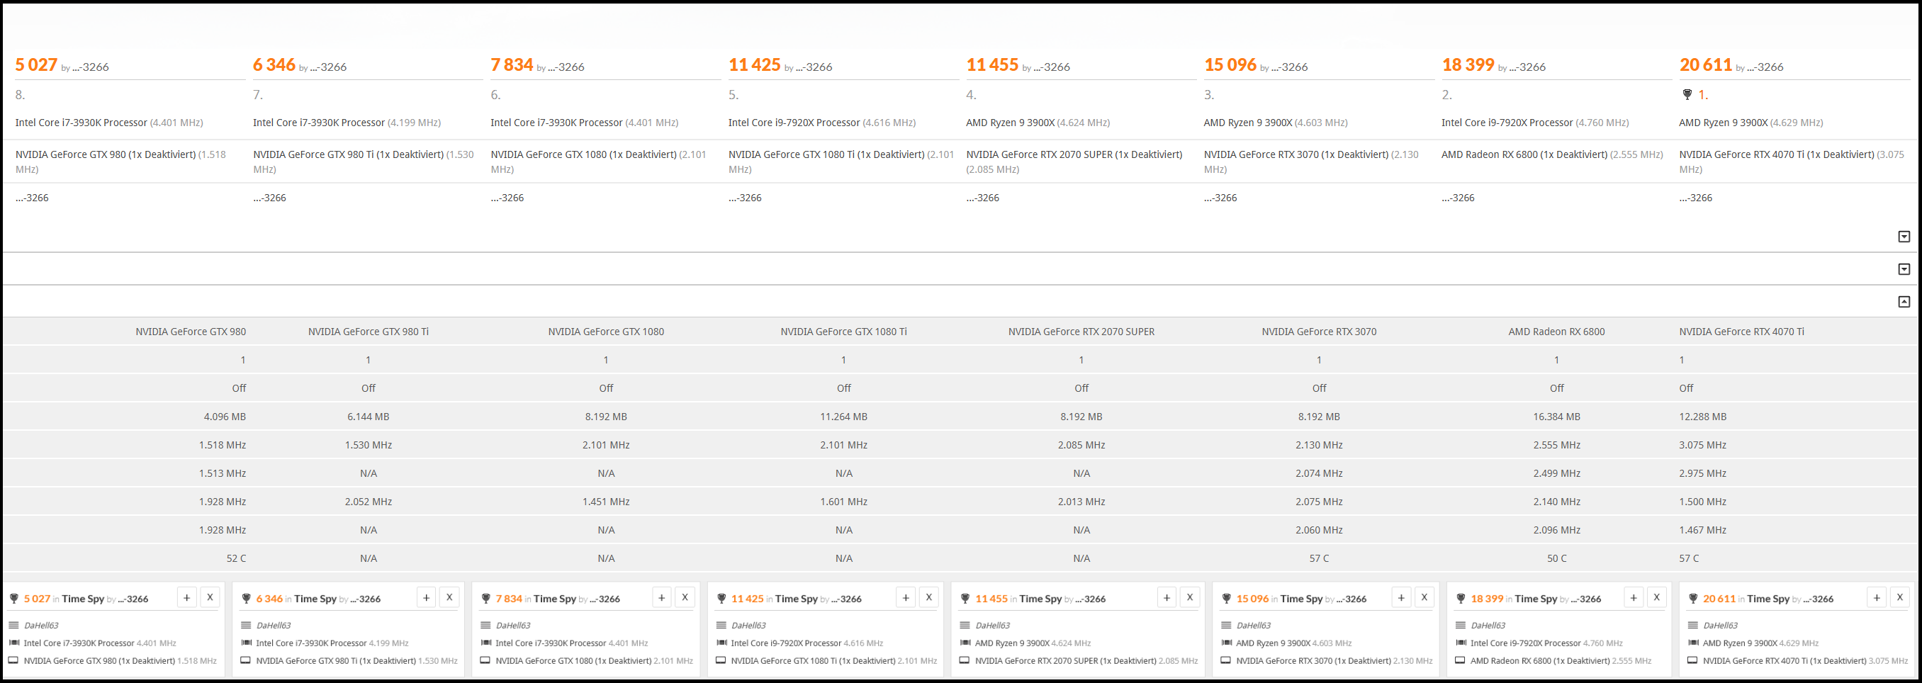Click the trophy icon beside rank 1

coord(1687,95)
